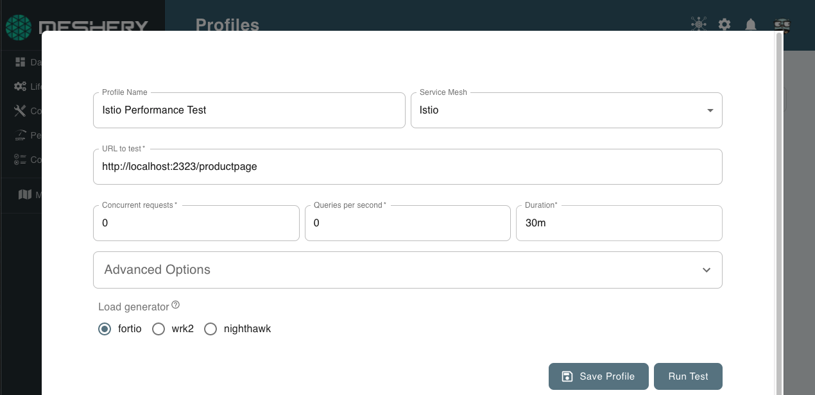Click the URL to test field
The width and height of the screenshot is (815, 395).
407,167
